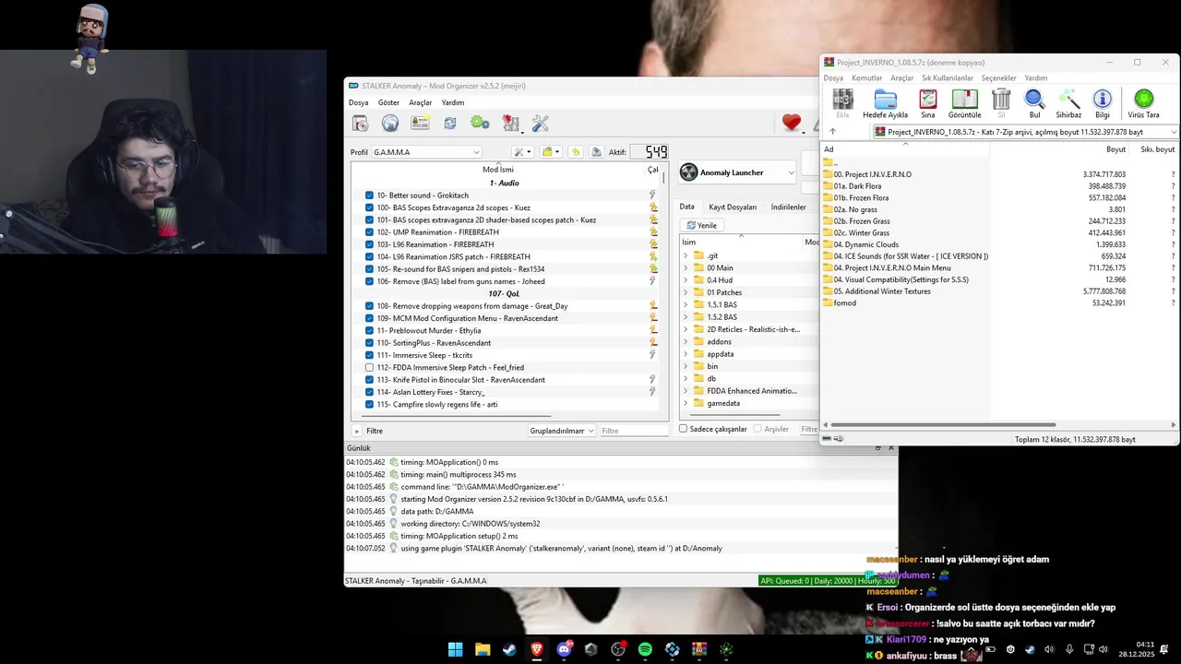Viewport: 1181px width, 664px height.
Task: Click Hedefe Ayıkla extract icon
Action: [885, 102]
